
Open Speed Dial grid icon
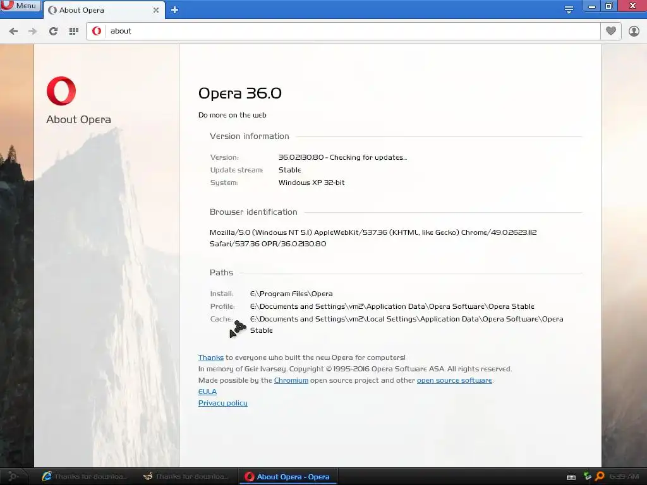point(74,31)
